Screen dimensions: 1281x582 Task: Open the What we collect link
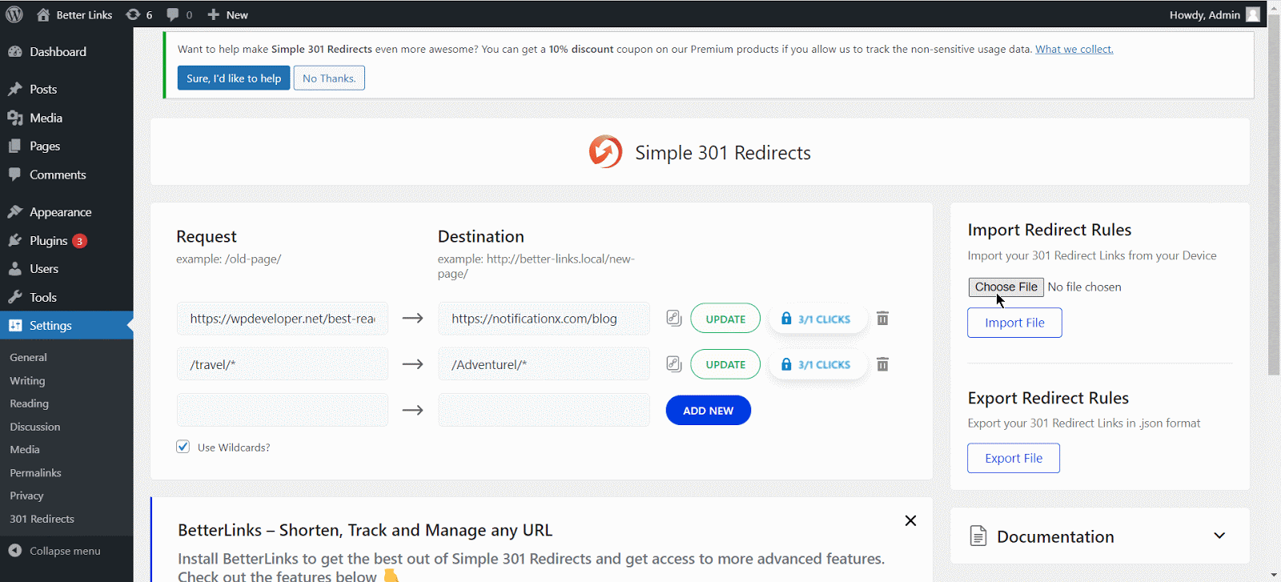coord(1074,49)
